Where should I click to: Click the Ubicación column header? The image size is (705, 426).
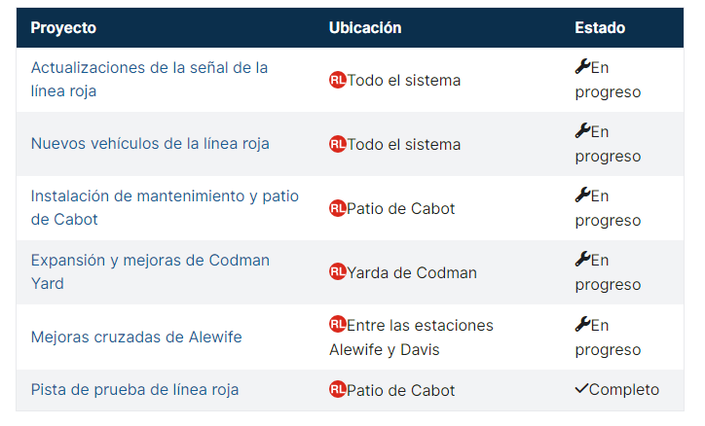point(365,28)
